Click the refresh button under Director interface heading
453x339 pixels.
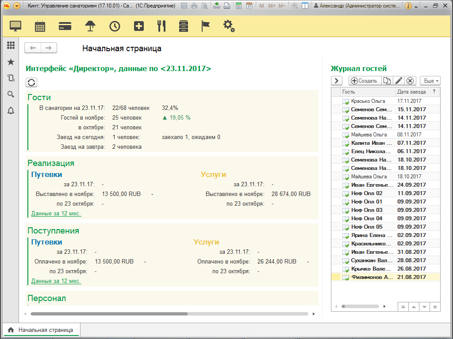point(31,83)
